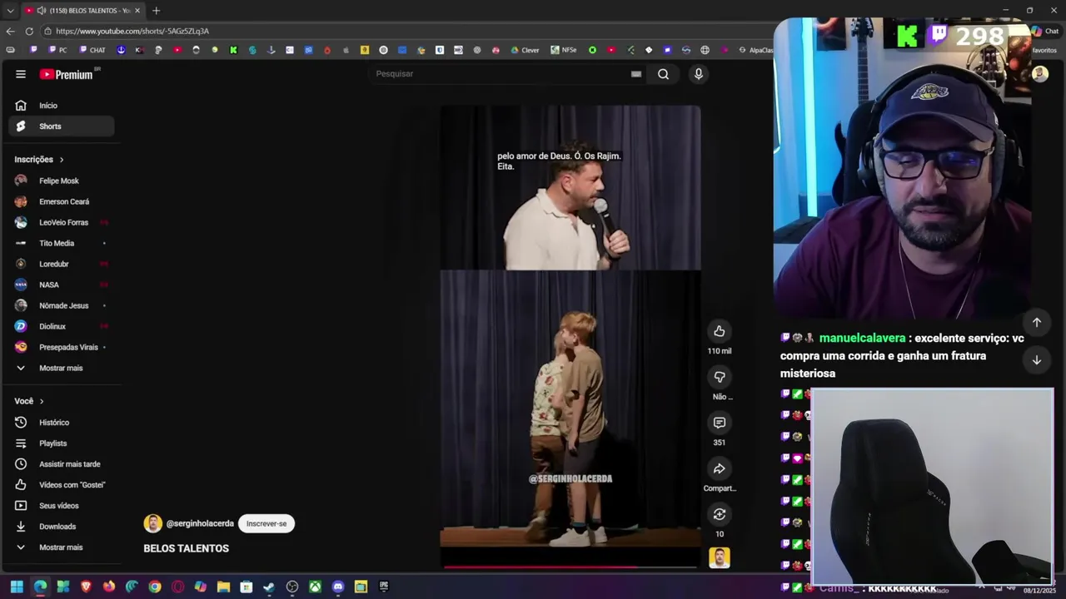
Task: Open Emerson Ceará channel subscription
Action: pos(62,201)
